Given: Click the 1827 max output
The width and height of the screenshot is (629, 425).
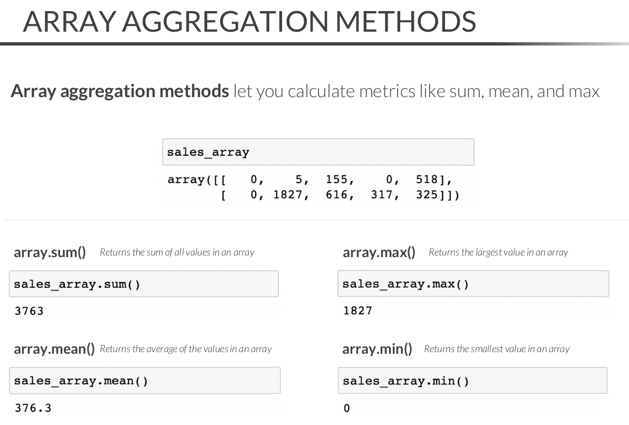Looking at the screenshot, I should click(357, 310).
